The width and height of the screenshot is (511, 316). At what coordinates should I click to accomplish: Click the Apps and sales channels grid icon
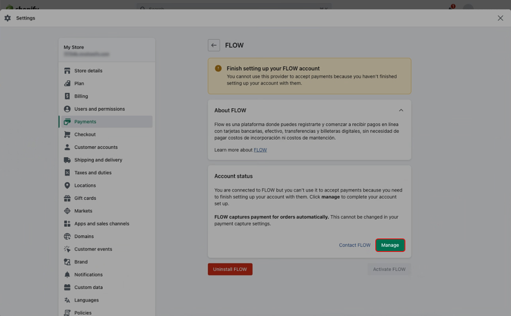coord(67,224)
